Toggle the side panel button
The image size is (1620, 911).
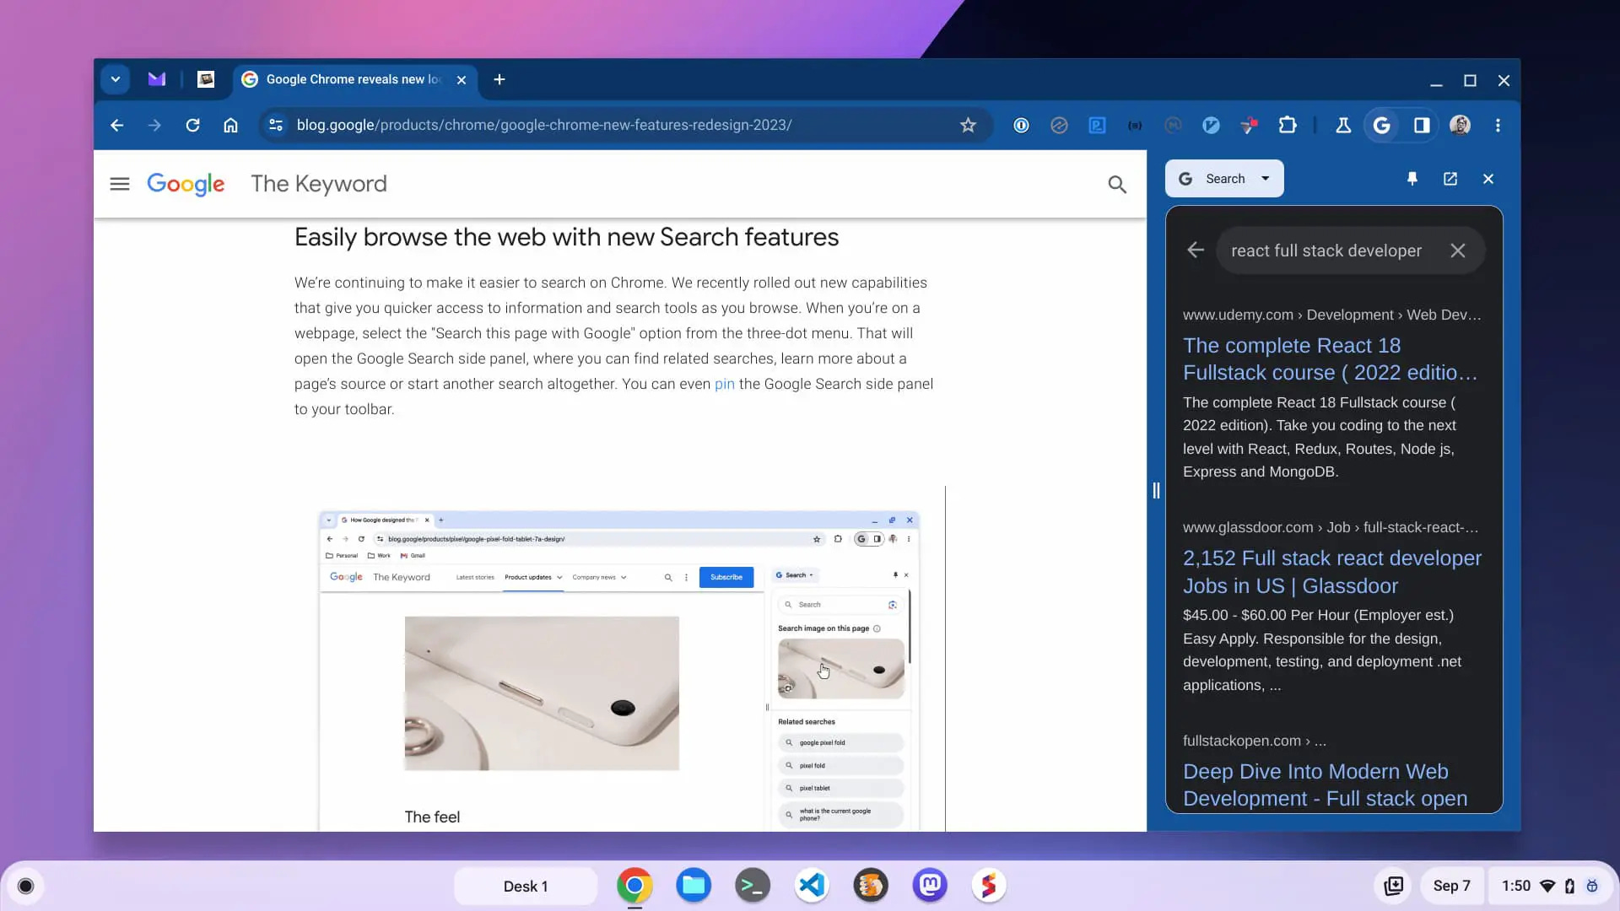(1422, 126)
